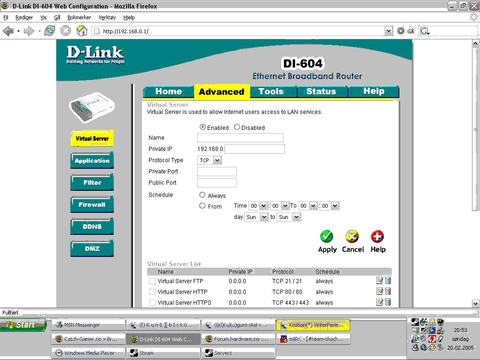
Task: Click the Public Port input field
Action: [217, 183]
